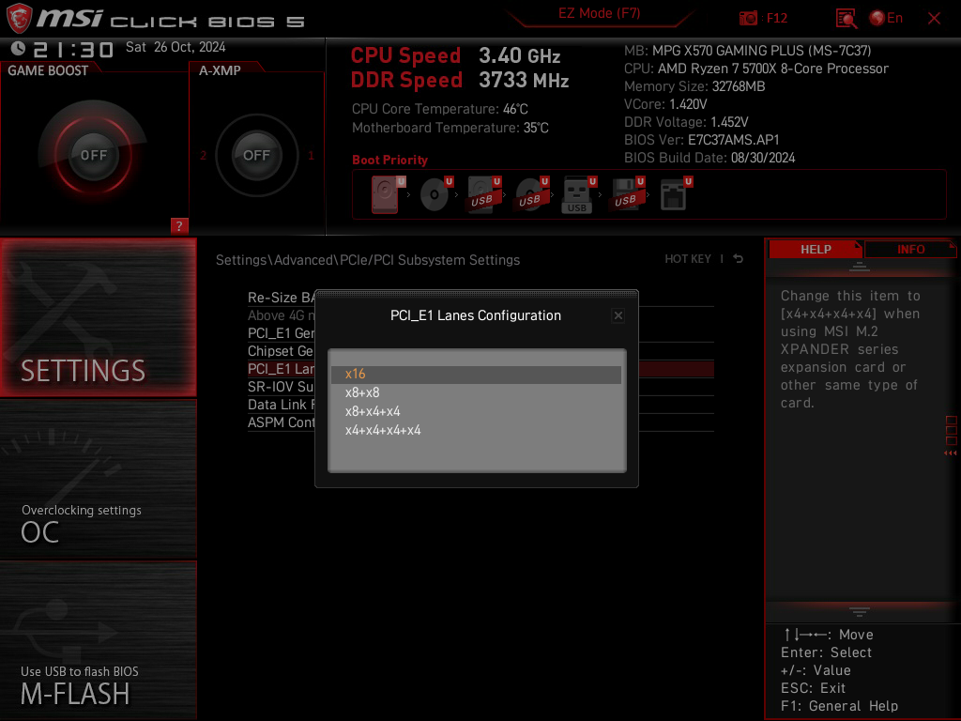Select A-XMP profile 1
The height and width of the screenshot is (721, 961).
pyautogui.click(x=311, y=156)
